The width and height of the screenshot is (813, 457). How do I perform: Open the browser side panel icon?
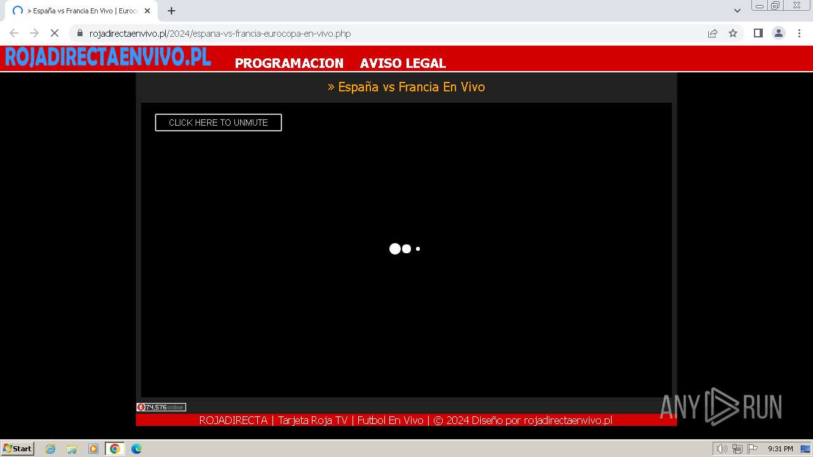point(758,33)
